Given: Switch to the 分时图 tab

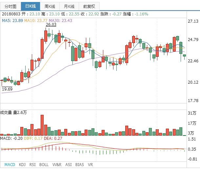Looking at the screenshot, I should [10, 6].
